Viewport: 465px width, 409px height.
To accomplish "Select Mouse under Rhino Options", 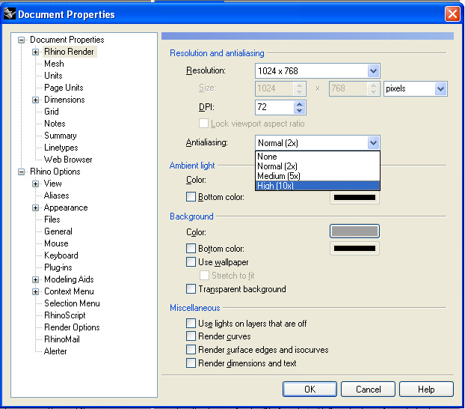I will (x=56, y=243).
